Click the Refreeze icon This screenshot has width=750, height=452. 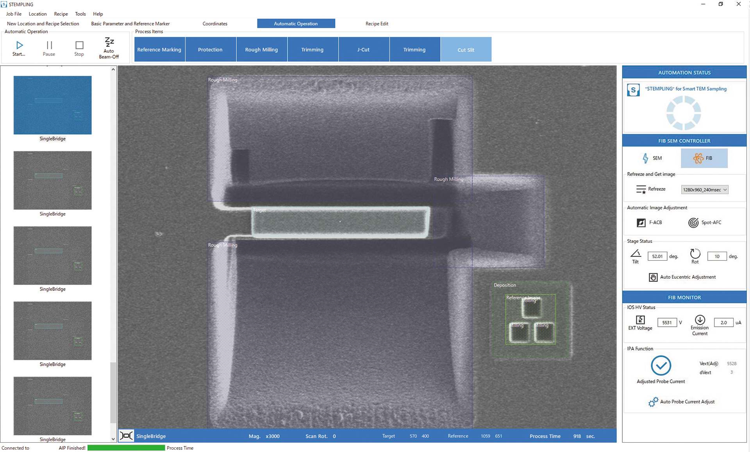coord(641,189)
